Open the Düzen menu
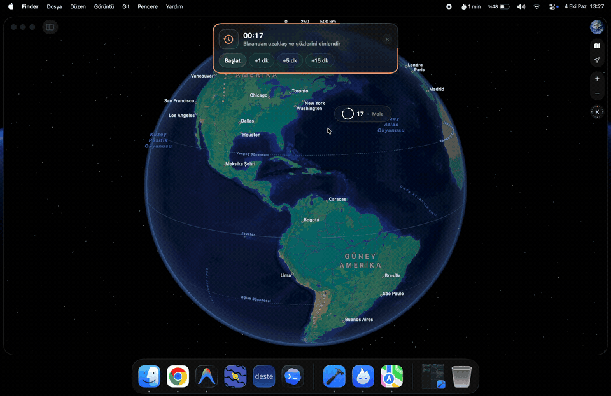 [x=78, y=6]
